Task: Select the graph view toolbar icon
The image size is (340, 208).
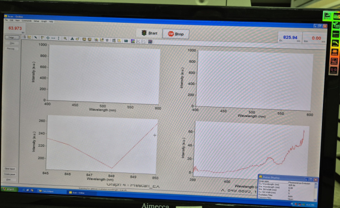Action: pos(29,37)
